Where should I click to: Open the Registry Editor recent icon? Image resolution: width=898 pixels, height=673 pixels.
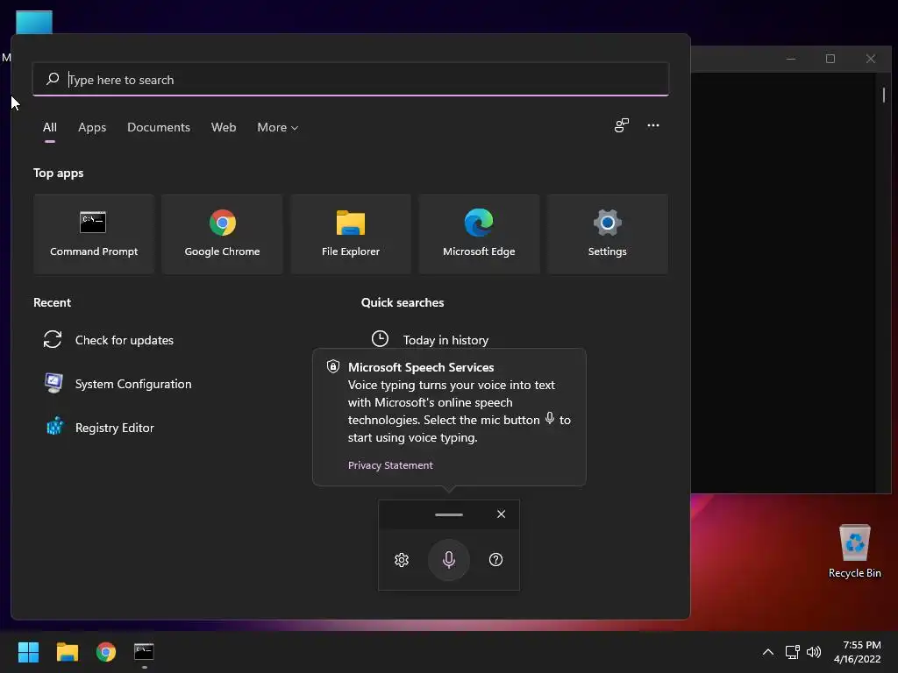(x=54, y=427)
